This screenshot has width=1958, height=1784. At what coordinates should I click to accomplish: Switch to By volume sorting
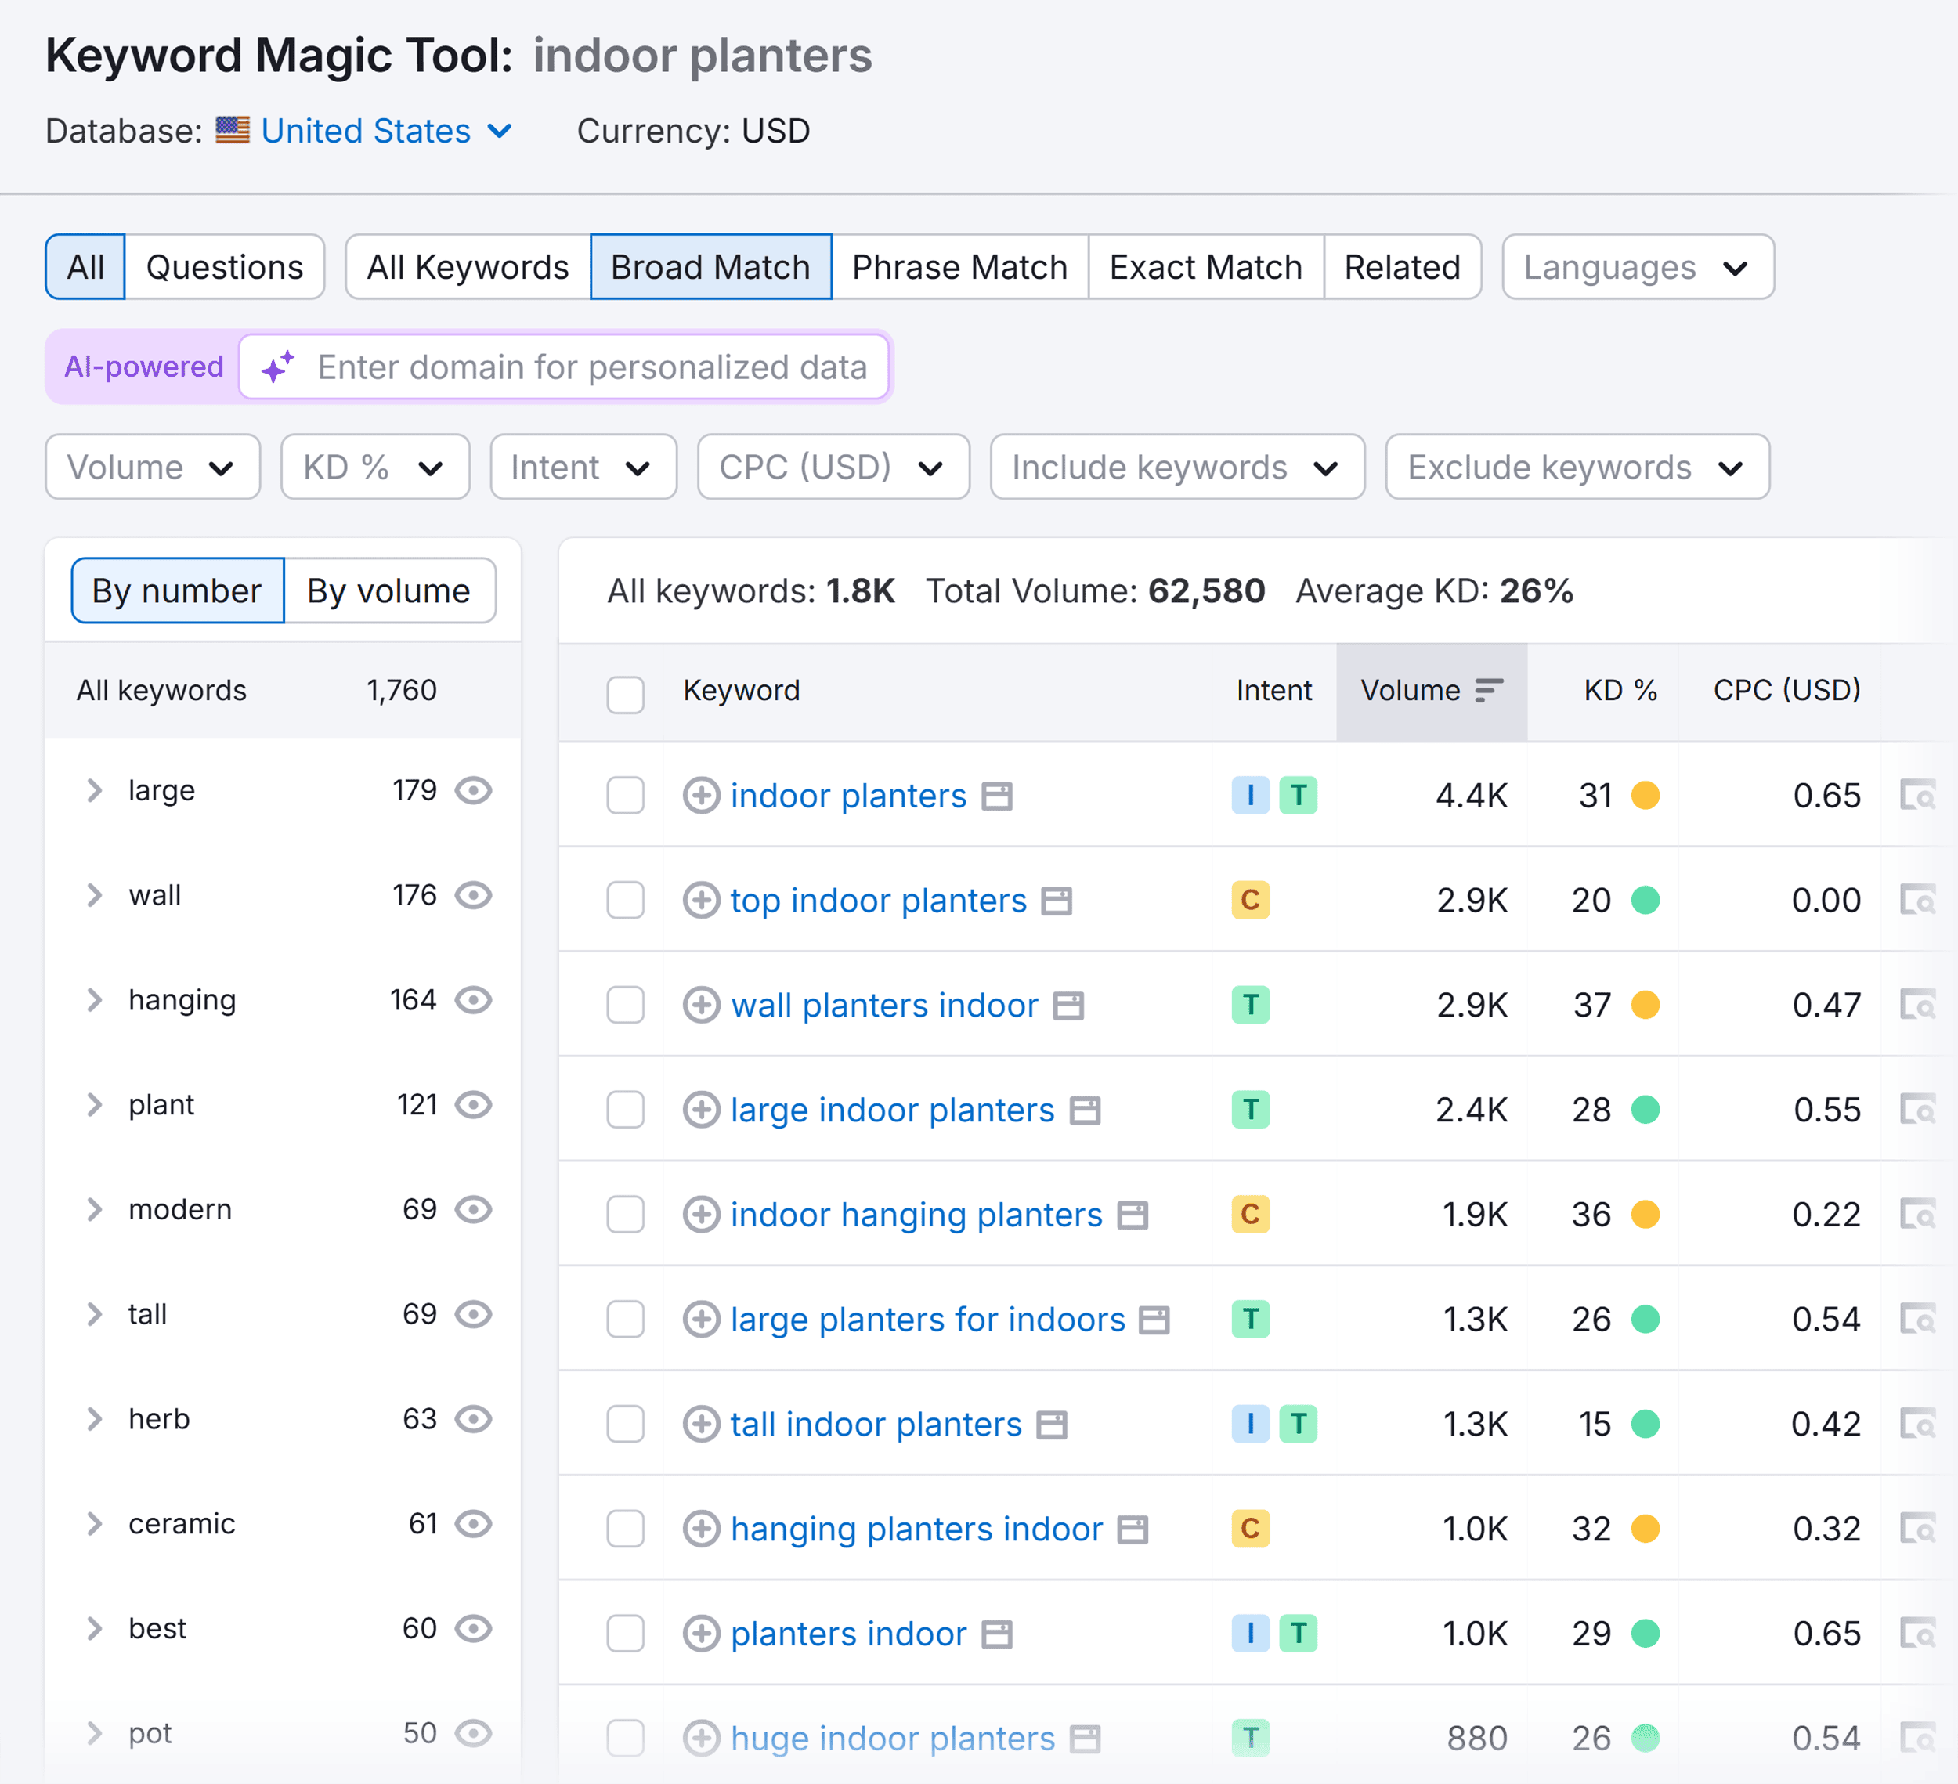[388, 590]
